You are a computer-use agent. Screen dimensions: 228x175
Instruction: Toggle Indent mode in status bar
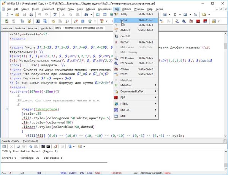click(73, 173)
